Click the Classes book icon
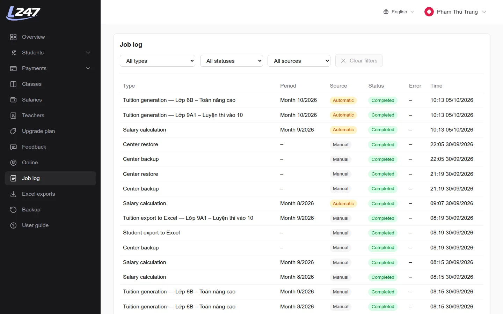Screen dimensions: 503x314 [x=13, y=84]
